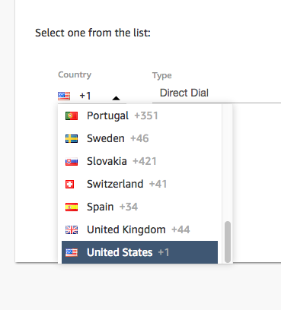Click the Slovakia flag icon
The height and width of the screenshot is (310, 281).
pyautogui.click(x=72, y=162)
